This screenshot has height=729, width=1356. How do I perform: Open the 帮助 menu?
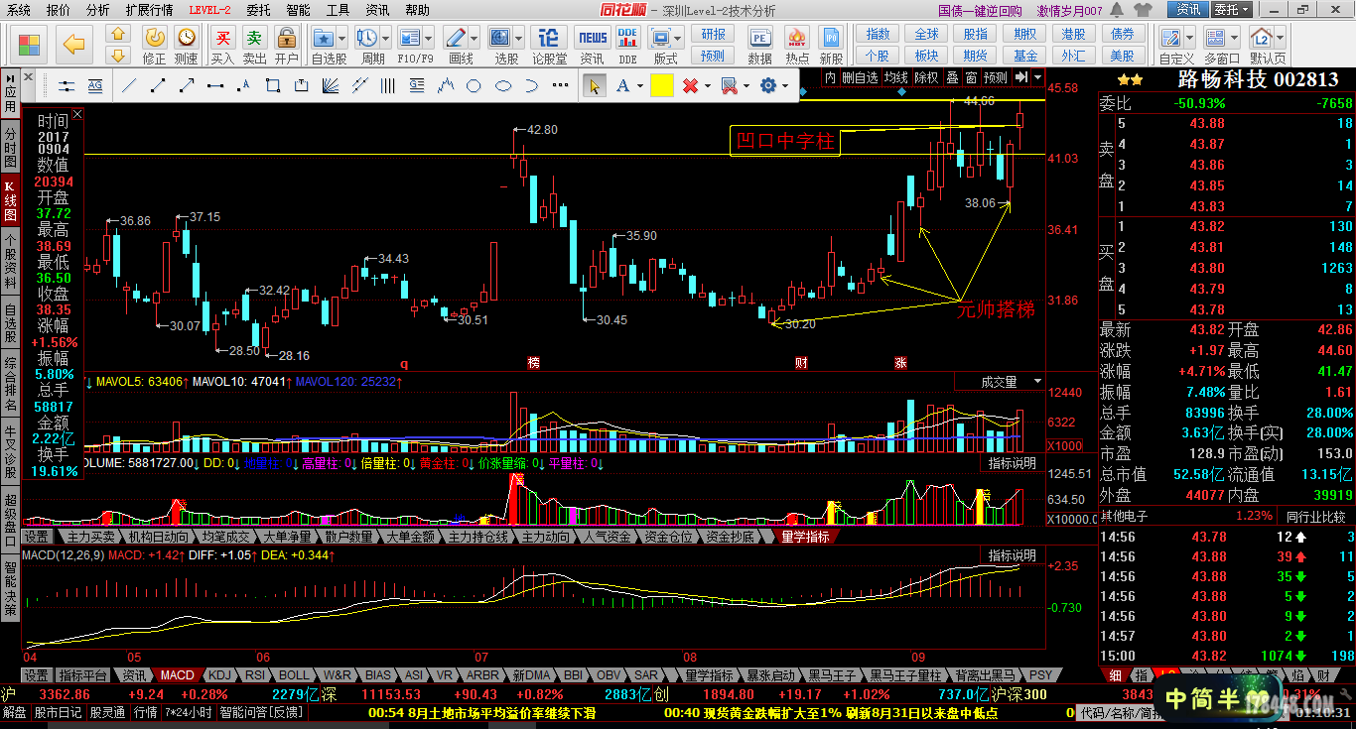coord(418,10)
